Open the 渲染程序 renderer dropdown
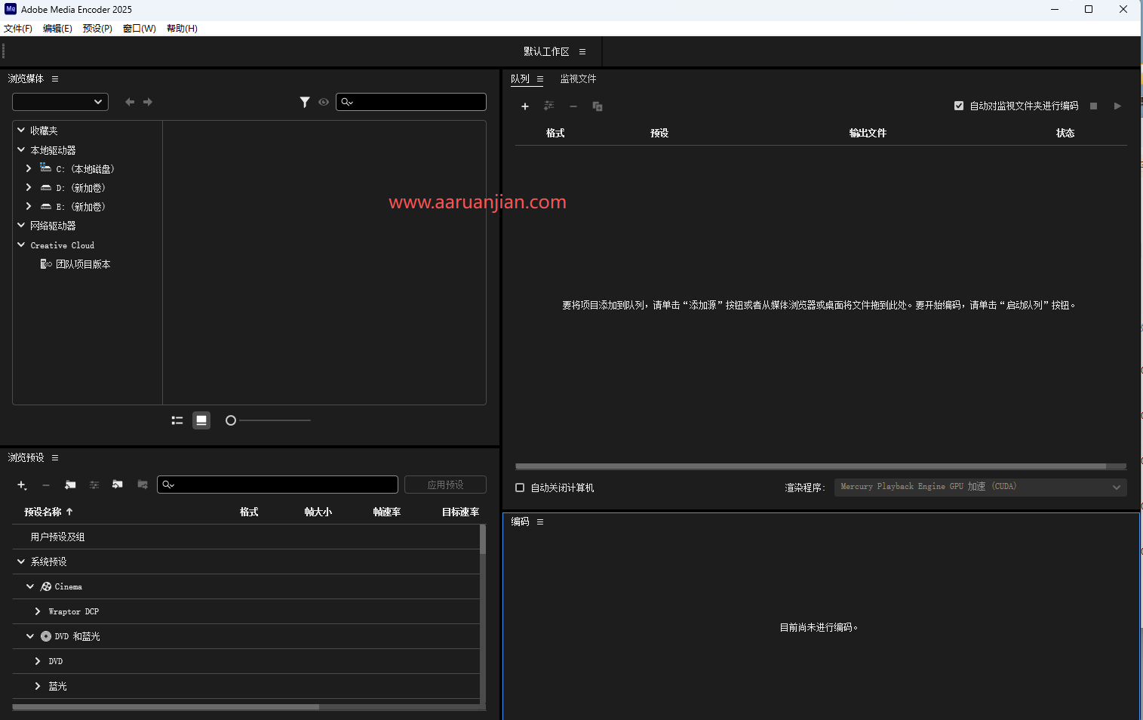The width and height of the screenshot is (1143, 720). coord(1117,487)
